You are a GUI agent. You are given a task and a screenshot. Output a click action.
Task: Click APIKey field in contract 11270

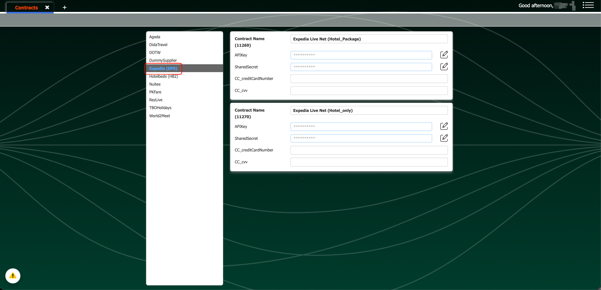[x=361, y=126]
